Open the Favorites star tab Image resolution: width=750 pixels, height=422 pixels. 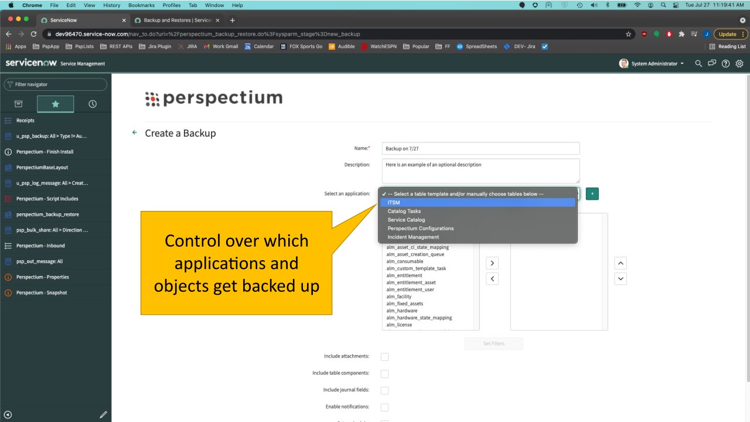tap(56, 104)
